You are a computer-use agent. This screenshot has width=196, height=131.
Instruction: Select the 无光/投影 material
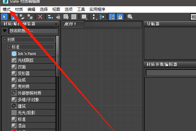(x=33, y=113)
